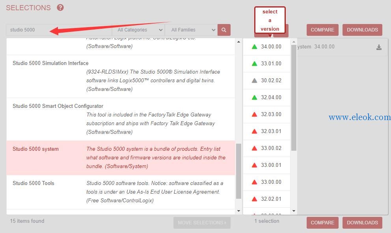Choose version 30.02.02 text
Viewport: 391px width, 233px height.
coord(271,80)
